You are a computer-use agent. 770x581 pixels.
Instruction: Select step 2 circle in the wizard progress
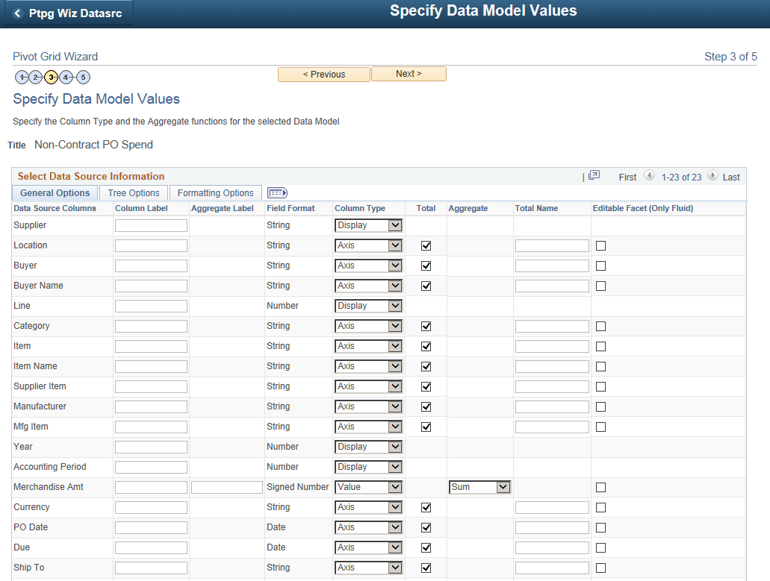pyautogui.click(x=35, y=77)
